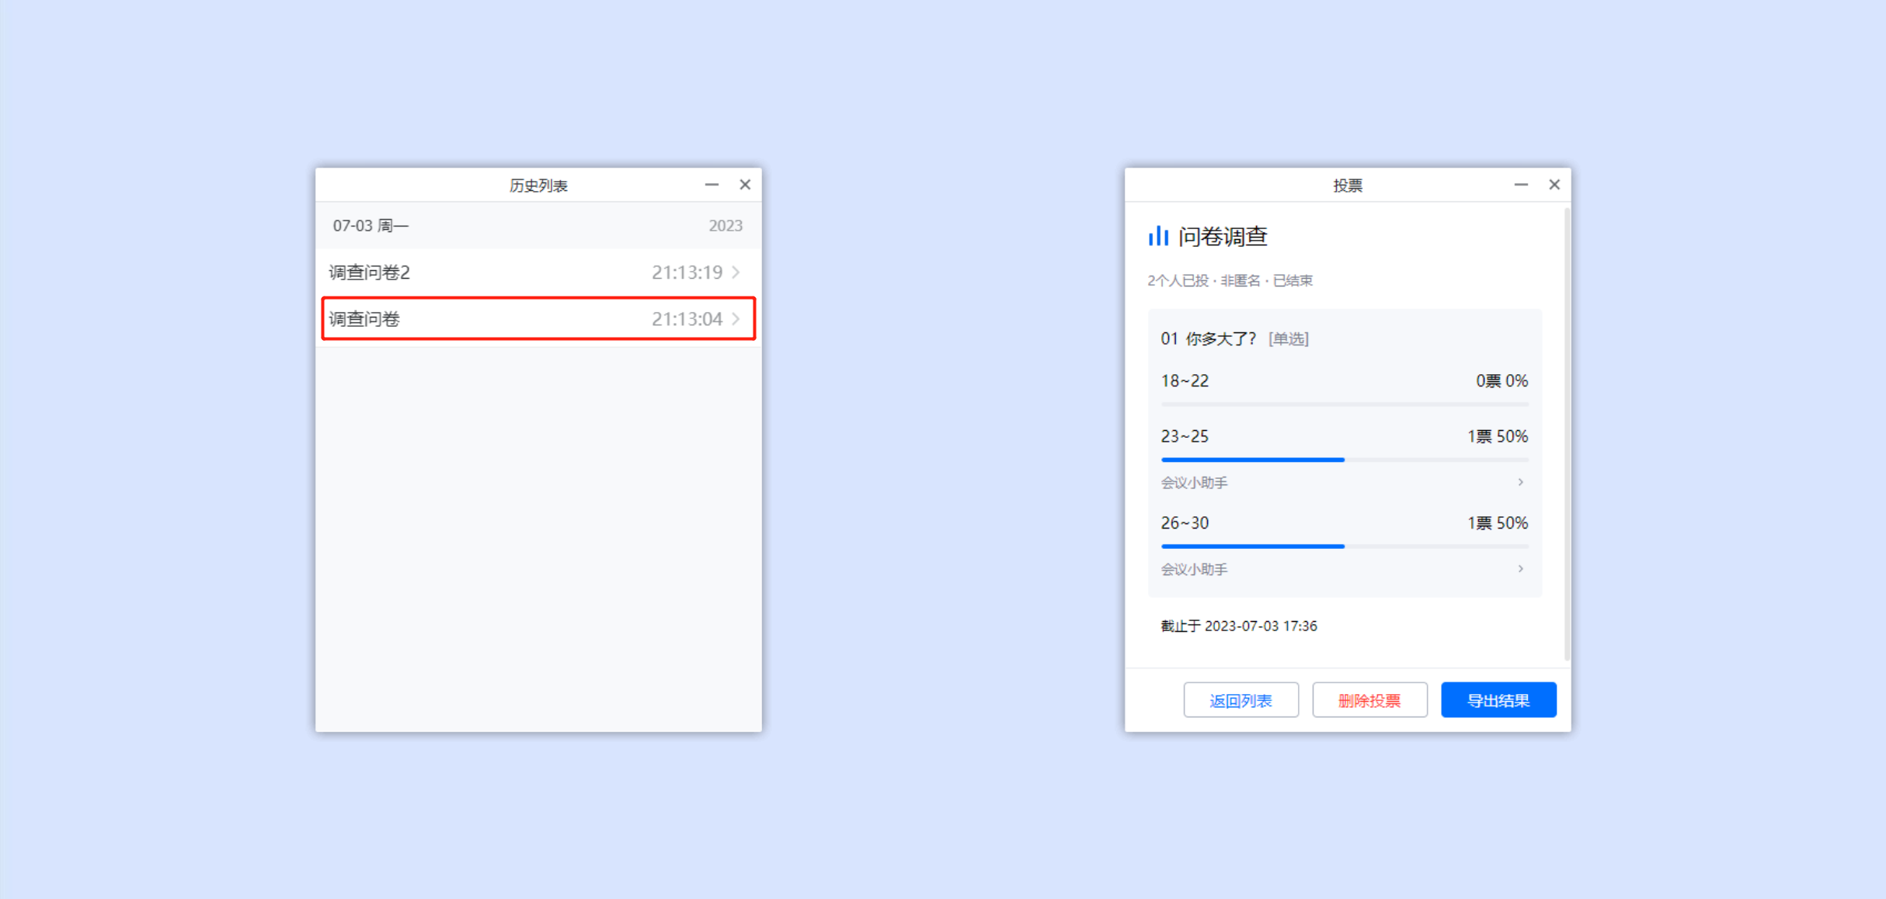The height and width of the screenshot is (899, 1886).
Task: Click the 26~30 option label
Action: [1185, 523]
